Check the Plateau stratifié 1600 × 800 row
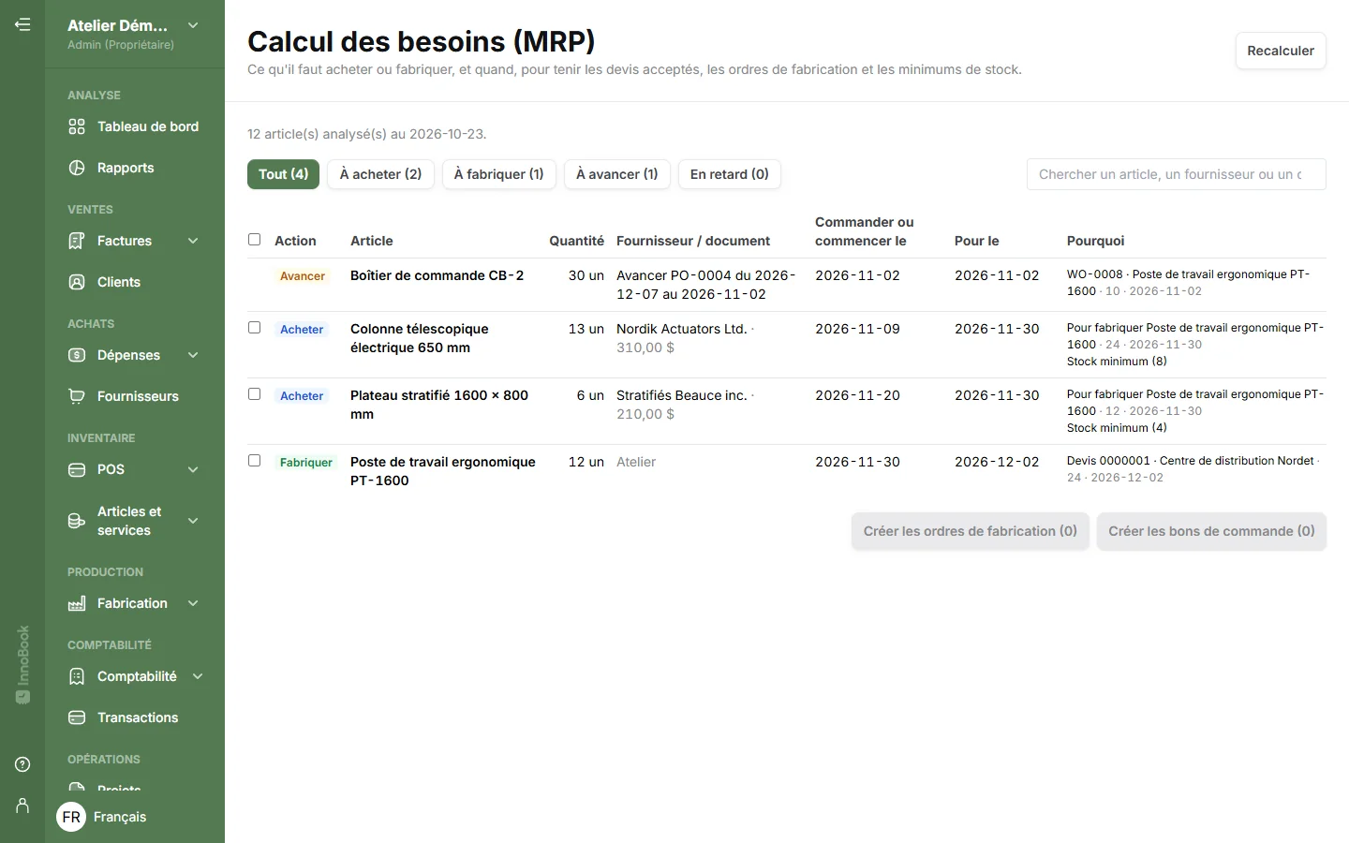 (254, 394)
